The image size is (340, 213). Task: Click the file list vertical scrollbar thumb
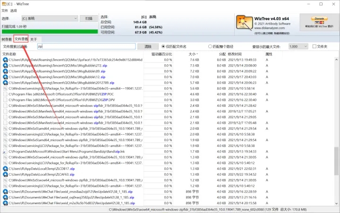[336, 161]
